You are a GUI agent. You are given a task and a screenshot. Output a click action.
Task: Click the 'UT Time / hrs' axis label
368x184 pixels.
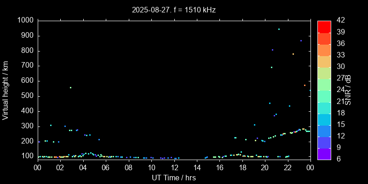[174, 177]
